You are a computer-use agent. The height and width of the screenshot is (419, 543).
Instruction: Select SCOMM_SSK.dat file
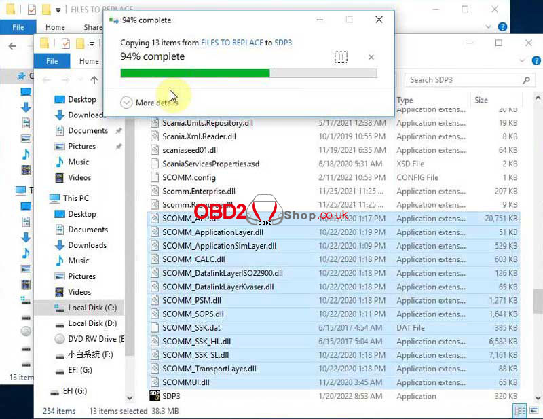pyautogui.click(x=191, y=328)
